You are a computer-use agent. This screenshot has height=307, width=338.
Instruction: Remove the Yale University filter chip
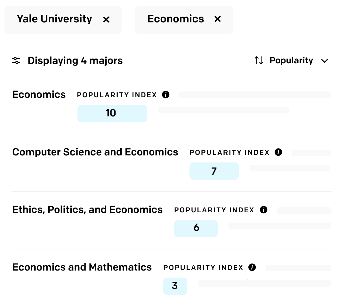(x=106, y=20)
